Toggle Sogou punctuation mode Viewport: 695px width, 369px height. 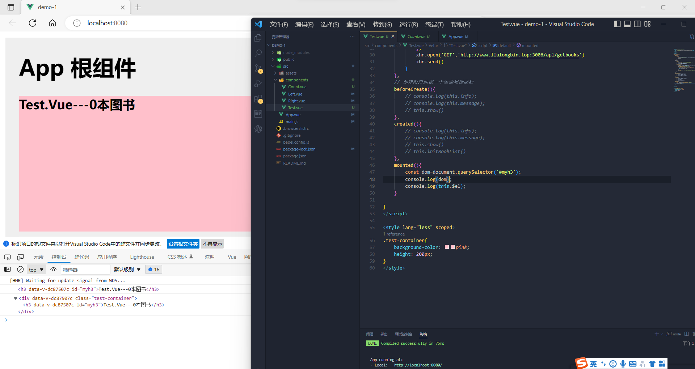(603, 364)
